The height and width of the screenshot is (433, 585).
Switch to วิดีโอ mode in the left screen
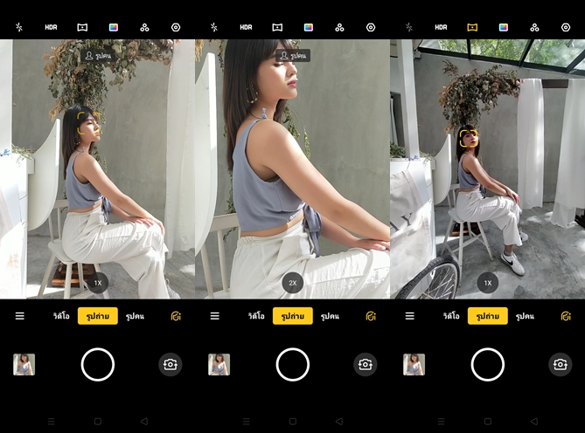(59, 316)
